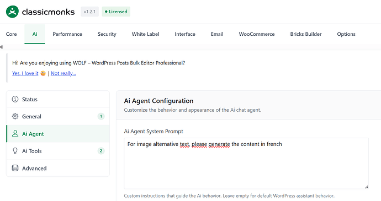Select the Bricks Builder tab

click(x=306, y=34)
